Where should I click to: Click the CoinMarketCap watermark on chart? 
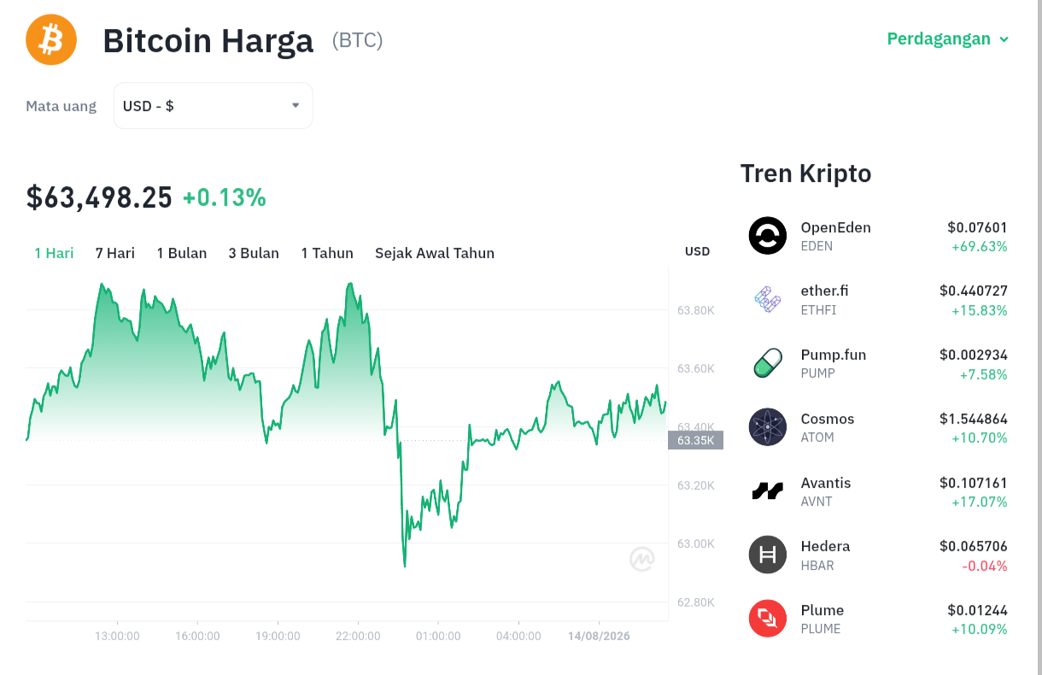642,559
